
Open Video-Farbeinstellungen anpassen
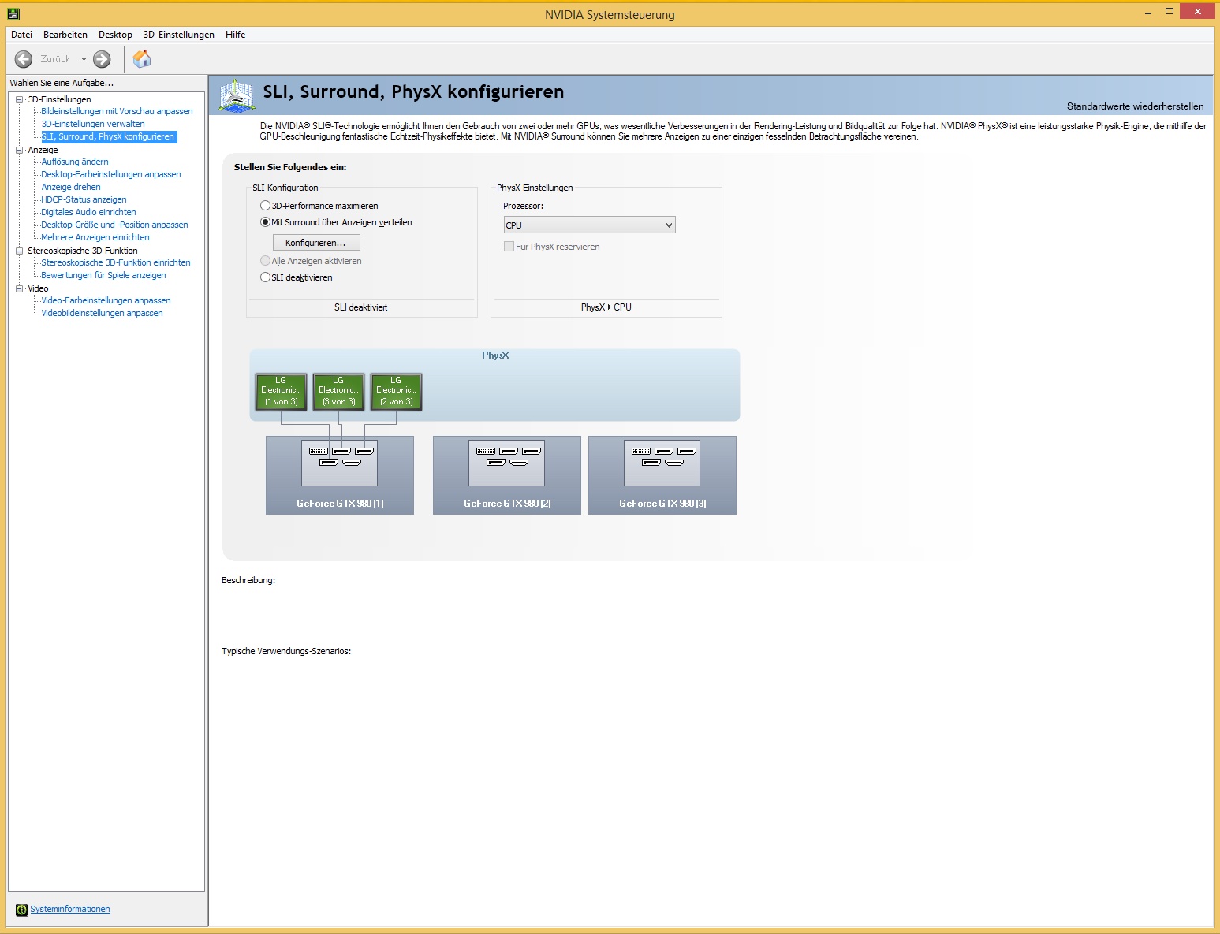point(106,300)
